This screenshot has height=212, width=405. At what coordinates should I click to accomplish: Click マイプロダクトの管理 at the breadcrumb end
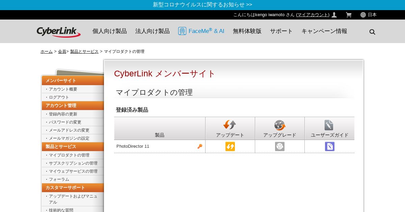pyautogui.click(x=124, y=51)
